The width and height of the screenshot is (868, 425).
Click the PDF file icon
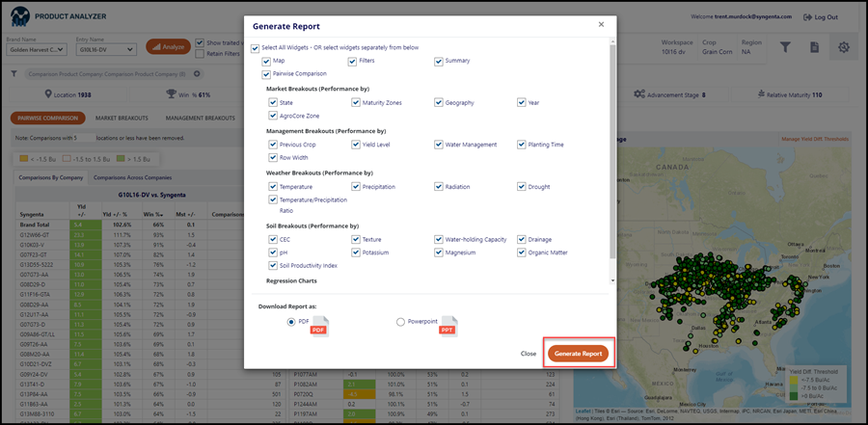319,327
